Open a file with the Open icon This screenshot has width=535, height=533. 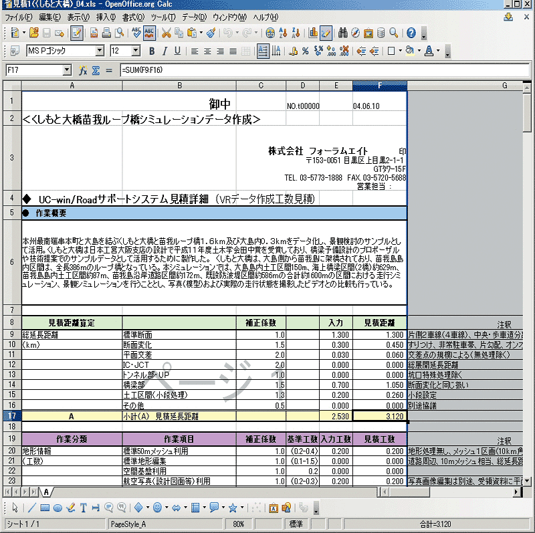pos(33,33)
